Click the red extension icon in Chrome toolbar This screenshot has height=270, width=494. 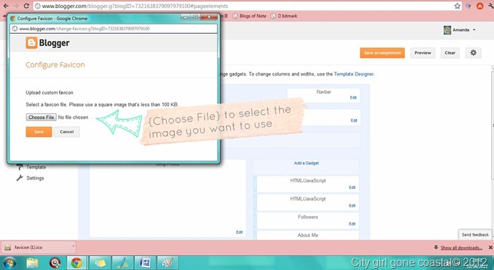tap(480, 5)
